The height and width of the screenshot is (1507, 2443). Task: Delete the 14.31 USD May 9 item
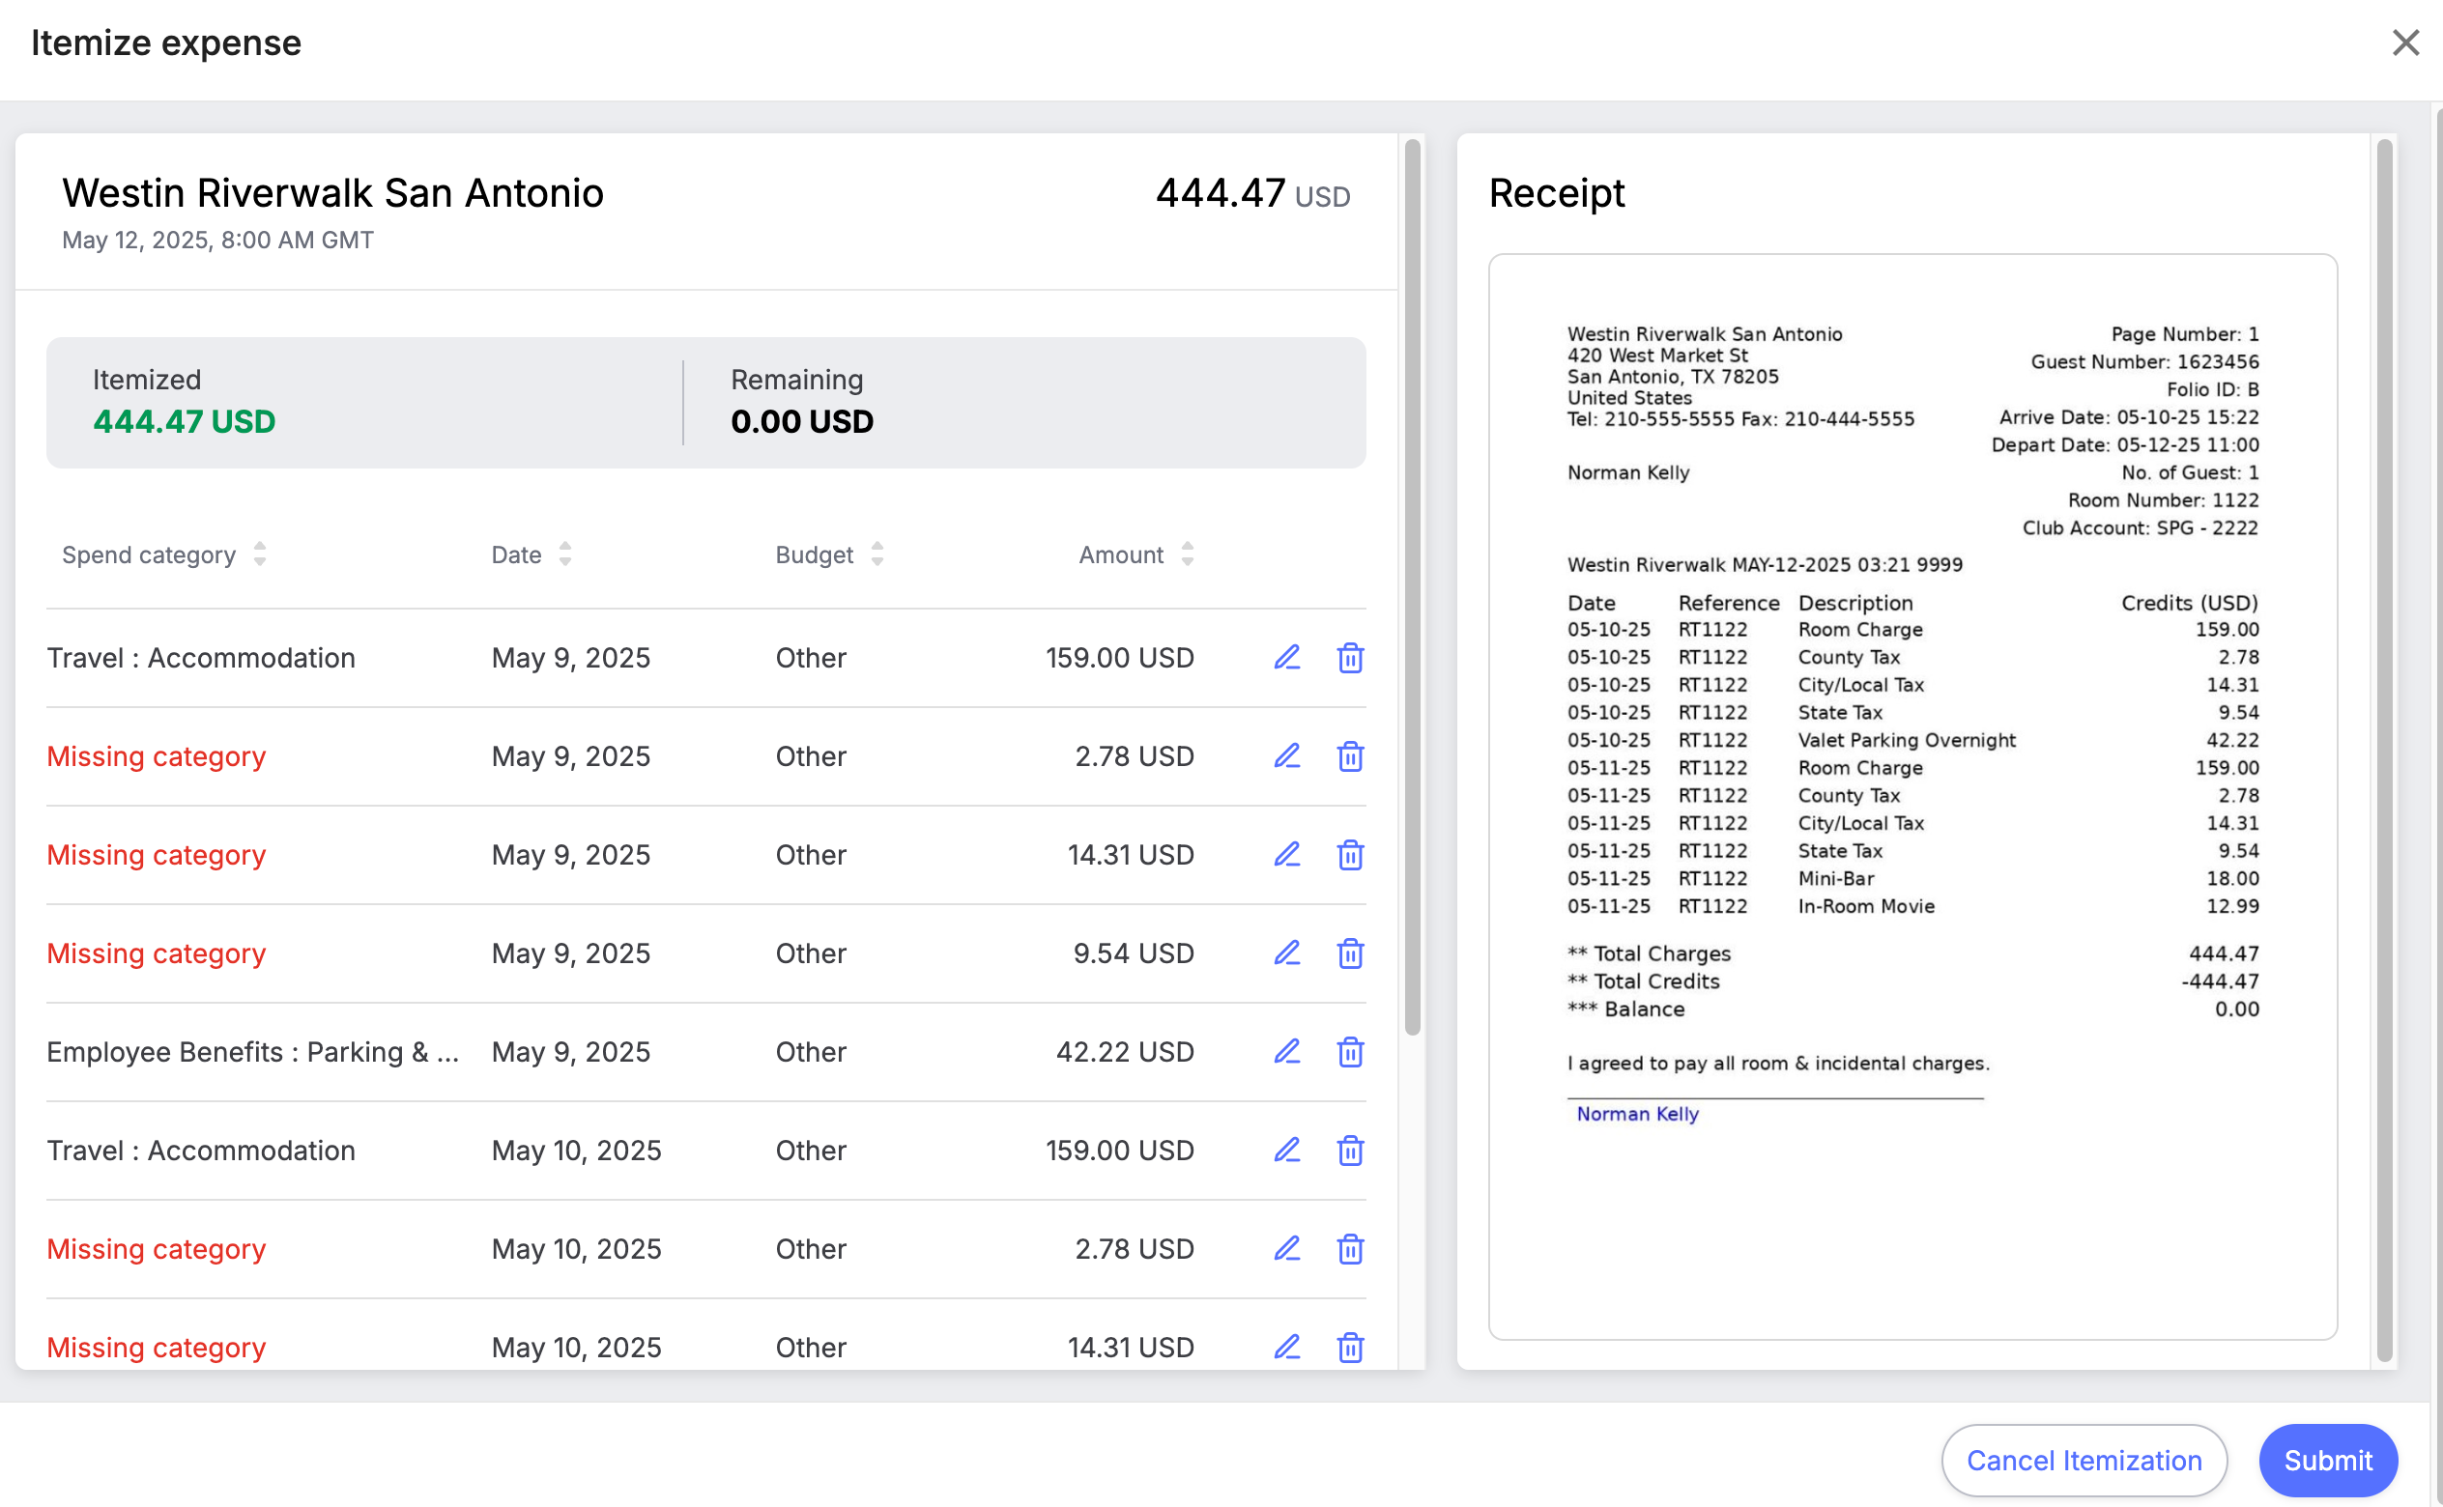1350,855
